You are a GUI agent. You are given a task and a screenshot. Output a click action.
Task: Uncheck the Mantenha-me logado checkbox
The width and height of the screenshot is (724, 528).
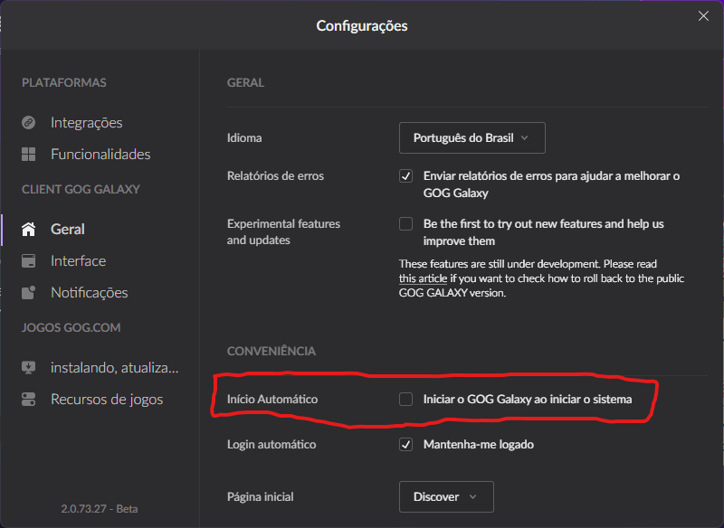pyautogui.click(x=405, y=445)
